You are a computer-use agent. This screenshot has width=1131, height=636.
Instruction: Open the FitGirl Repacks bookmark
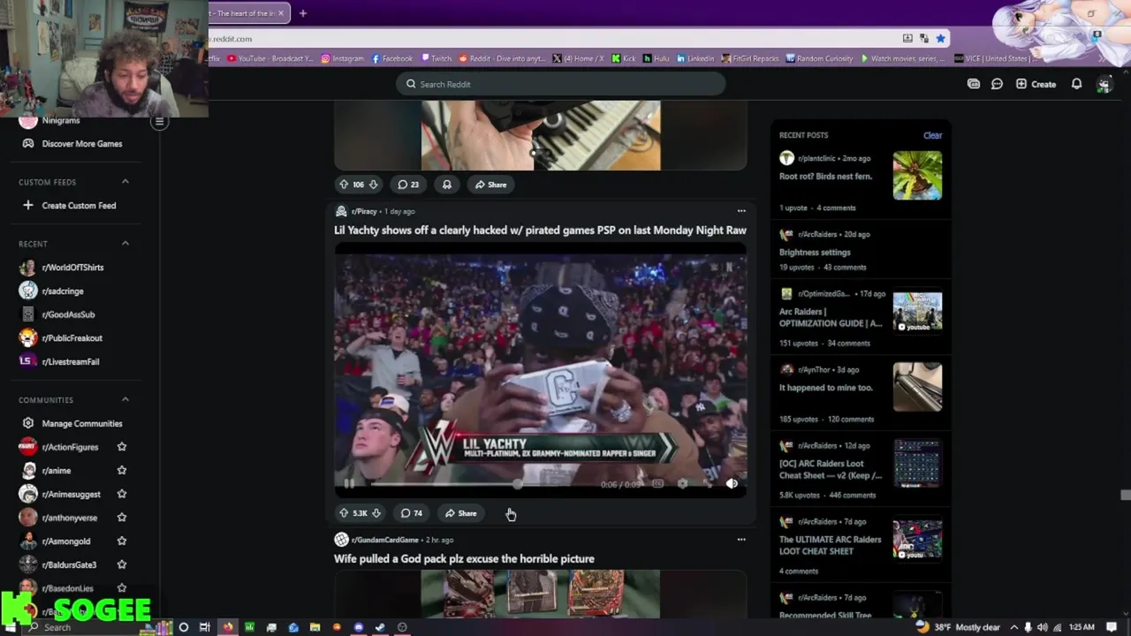[x=750, y=58]
